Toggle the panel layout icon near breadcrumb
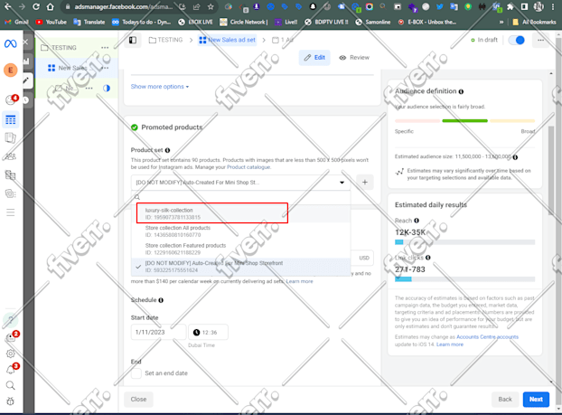This screenshot has height=415, width=562. 133,40
